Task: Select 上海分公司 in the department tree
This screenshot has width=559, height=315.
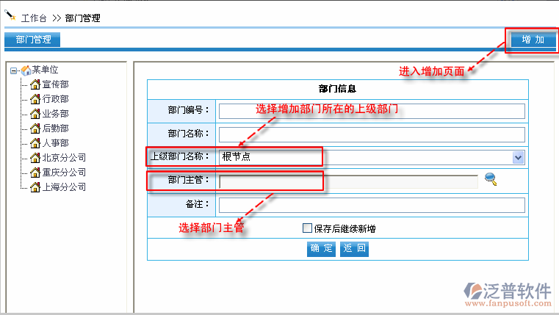Action: [x=64, y=187]
